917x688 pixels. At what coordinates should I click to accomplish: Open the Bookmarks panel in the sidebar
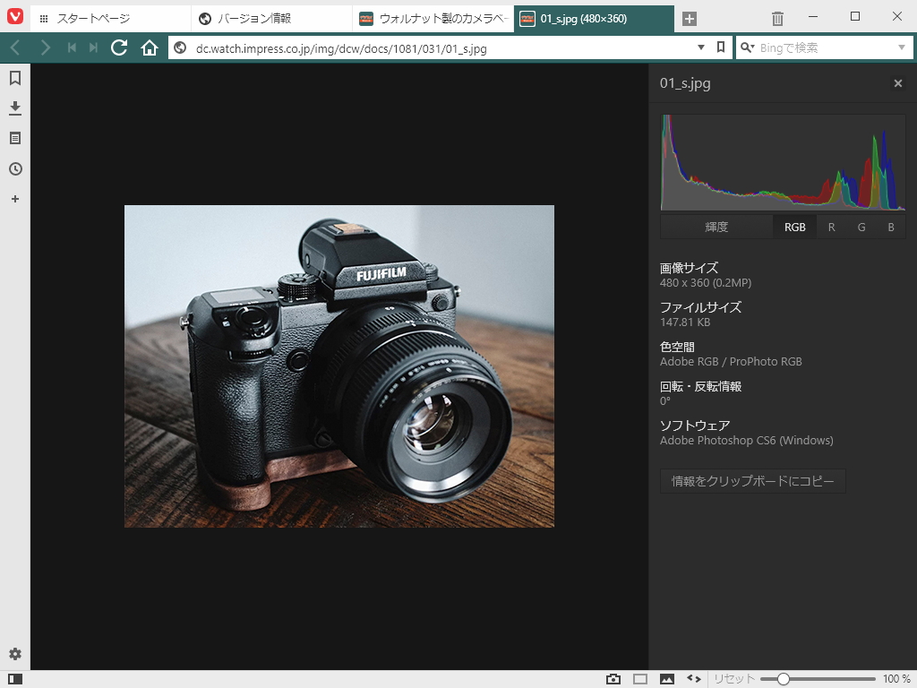[x=14, y=77]
